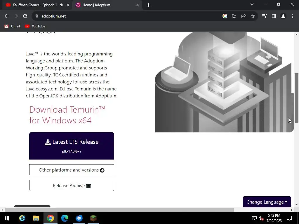Bookmark this page with the star icon
299x224 pixels.
tap(253, 16)
